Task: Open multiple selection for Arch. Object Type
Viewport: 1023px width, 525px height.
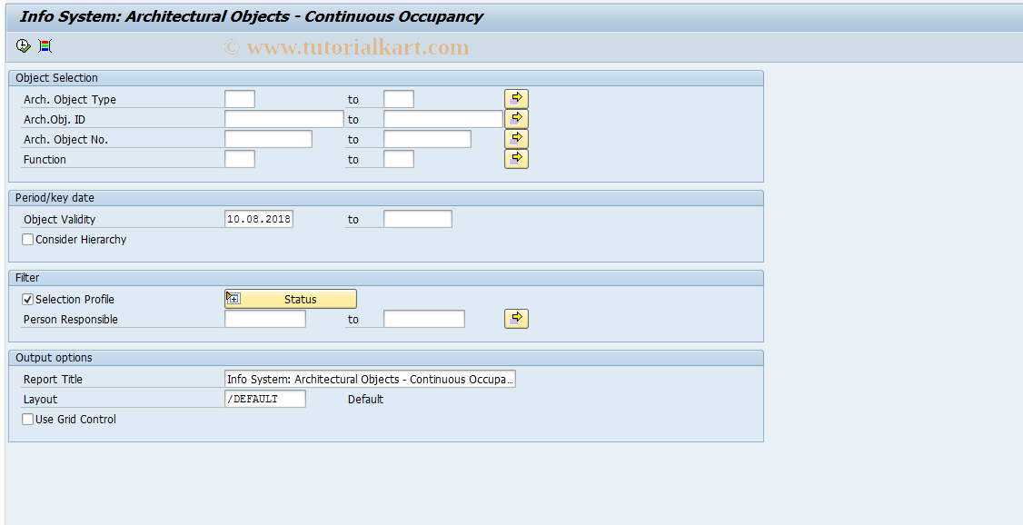Action: pyautogui.click(x=516, y=99)
